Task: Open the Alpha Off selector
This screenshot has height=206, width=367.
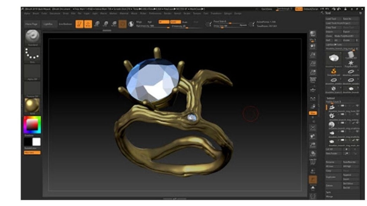Action: coord(33,72)
